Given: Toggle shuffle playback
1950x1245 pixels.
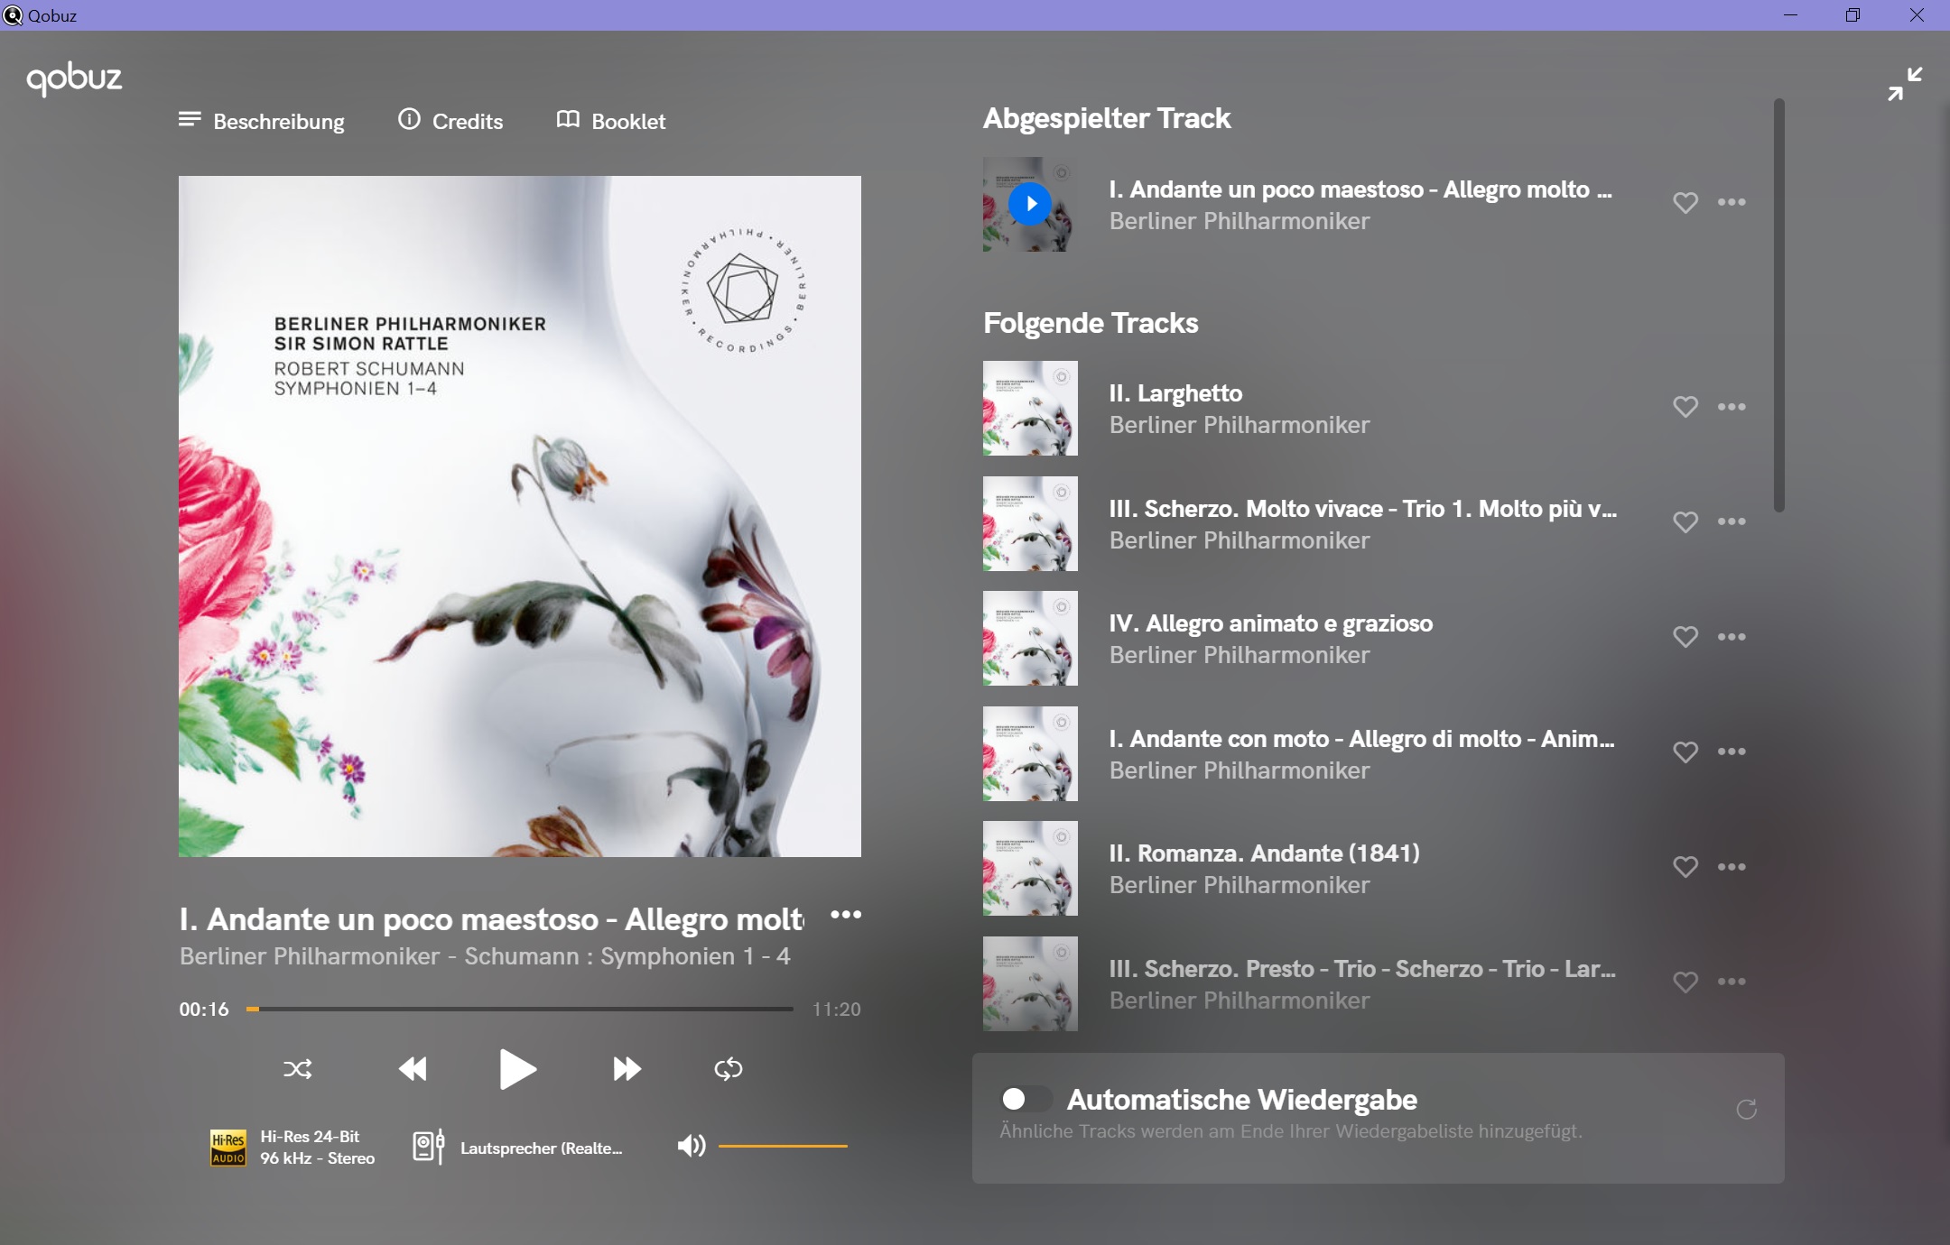Looking at the screenshot, I should pyautogui.click(x=298, y=1069).
